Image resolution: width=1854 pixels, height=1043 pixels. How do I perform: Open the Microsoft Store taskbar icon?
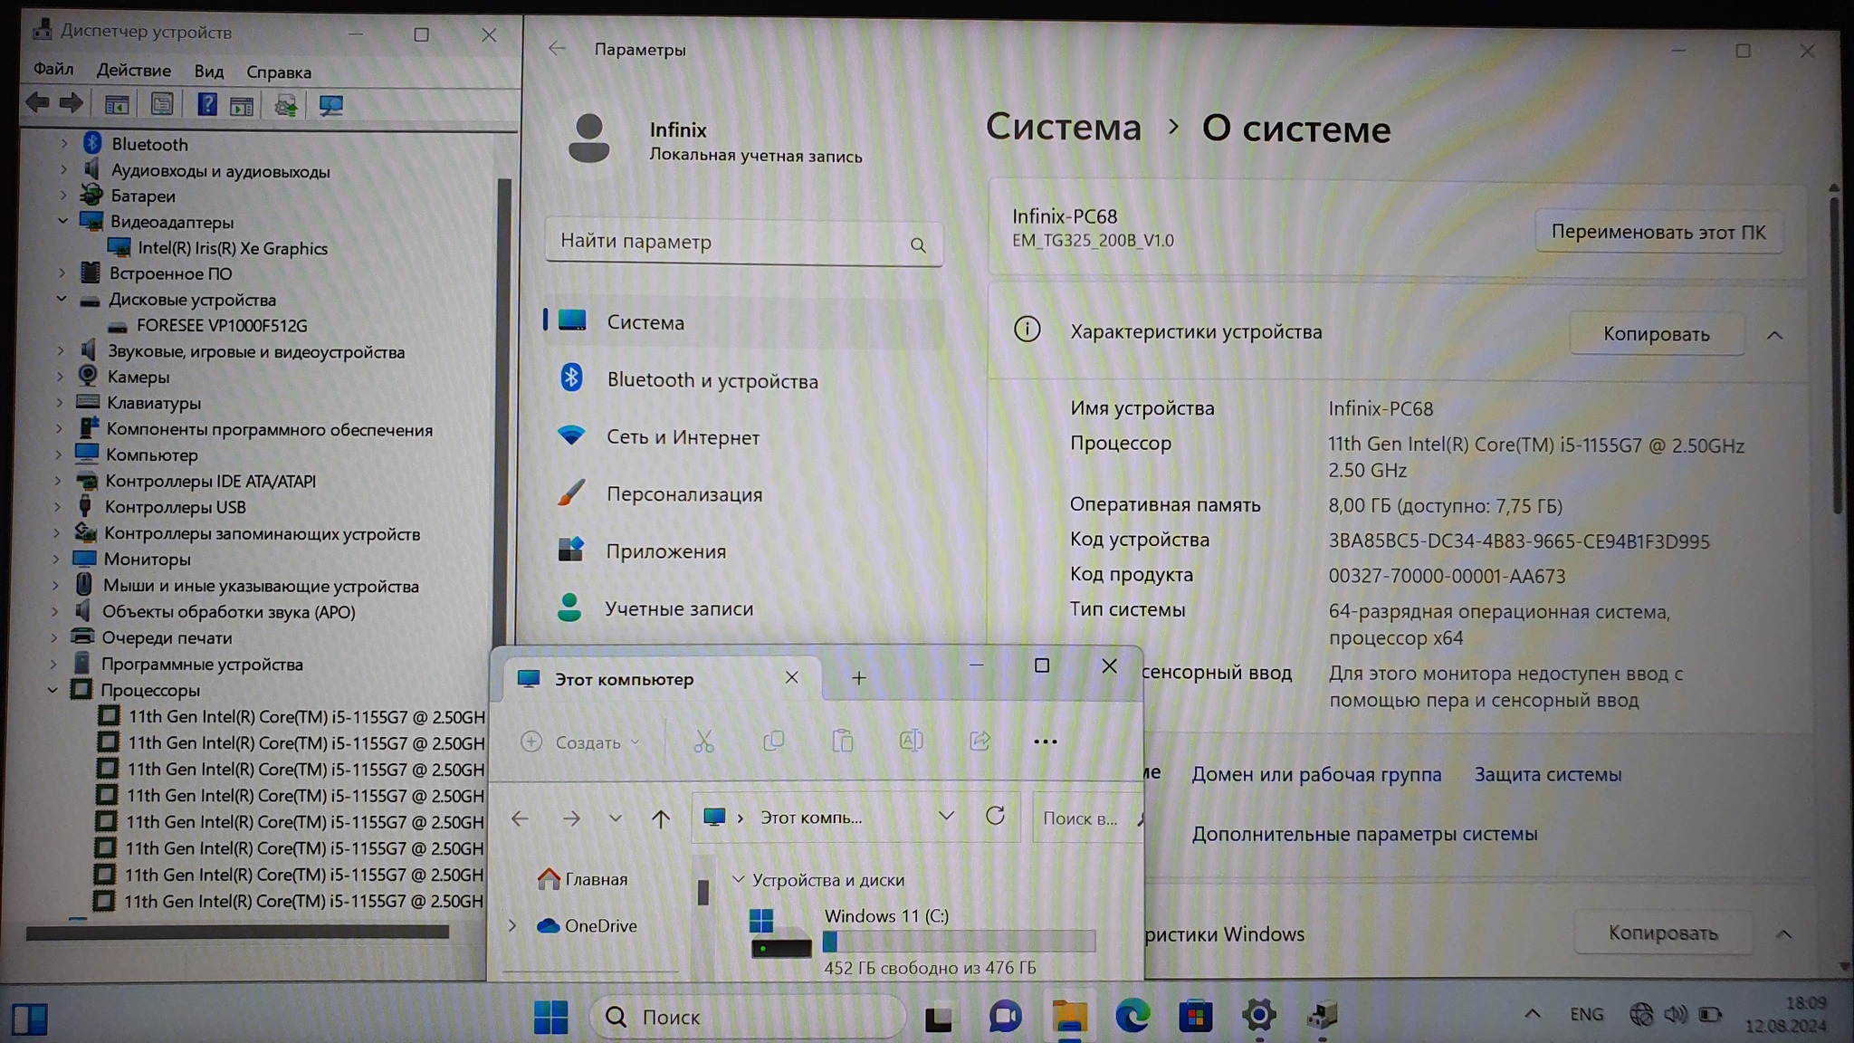click(1195, 1016)
